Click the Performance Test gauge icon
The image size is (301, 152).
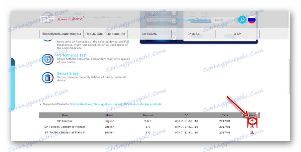tap(47, 59)
